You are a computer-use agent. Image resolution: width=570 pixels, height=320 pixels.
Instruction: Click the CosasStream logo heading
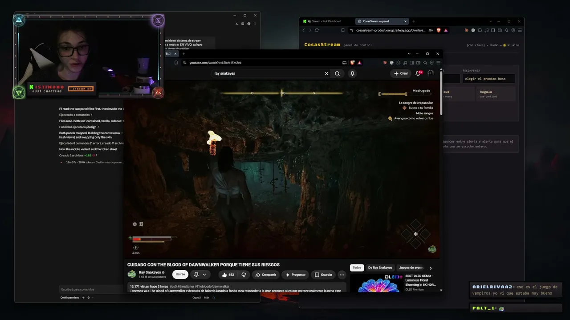[x=322, y=44]
